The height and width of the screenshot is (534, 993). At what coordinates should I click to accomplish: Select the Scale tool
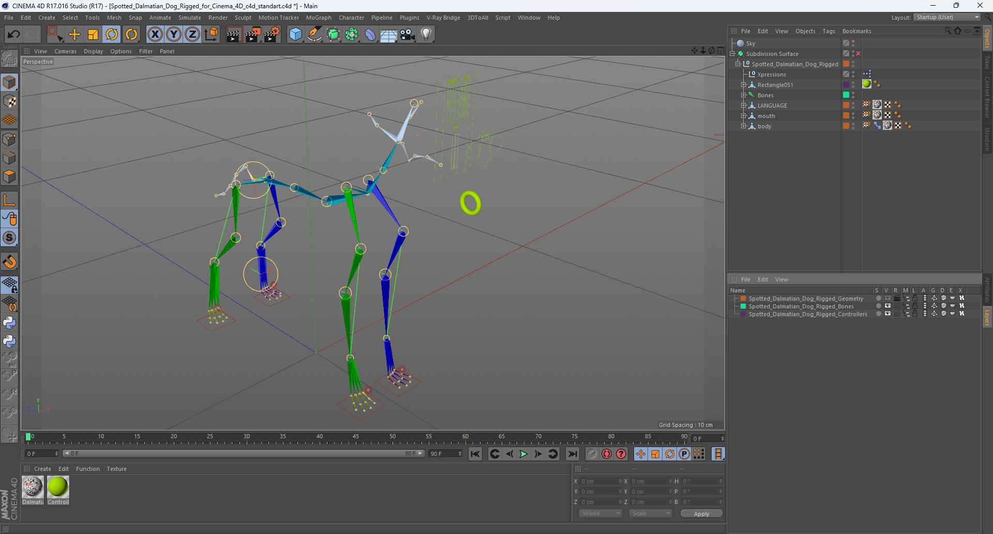pos(93,35)
